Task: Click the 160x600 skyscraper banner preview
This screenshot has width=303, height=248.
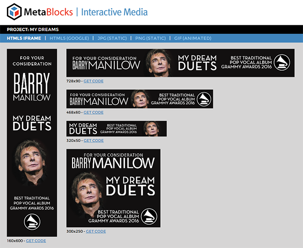Action: (32, 143)
